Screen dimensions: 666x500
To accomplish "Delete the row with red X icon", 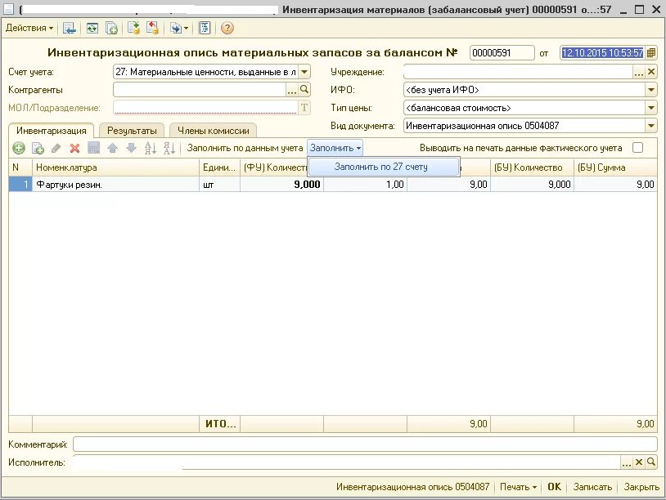I will (x=74, y=148).
